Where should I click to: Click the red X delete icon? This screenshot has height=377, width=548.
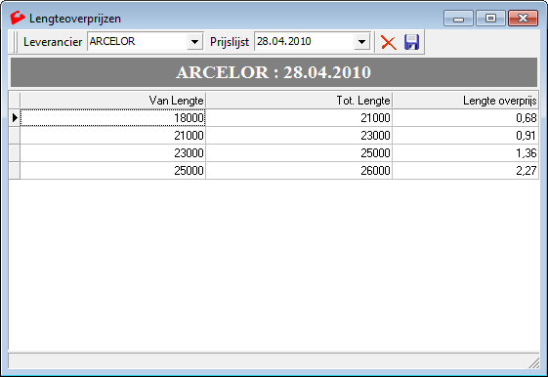(x=388, y=43)
